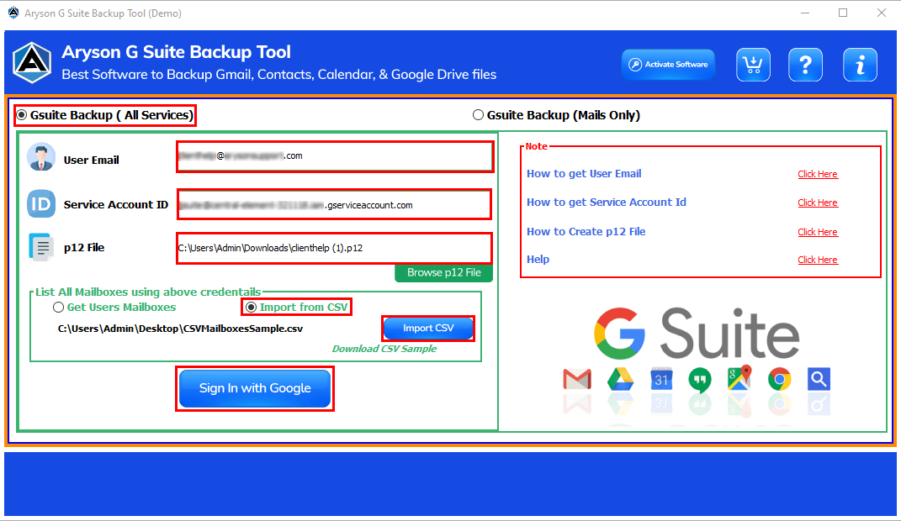Click the G Suite logo image
Screen dimensions: 901x521
[697, 334]
